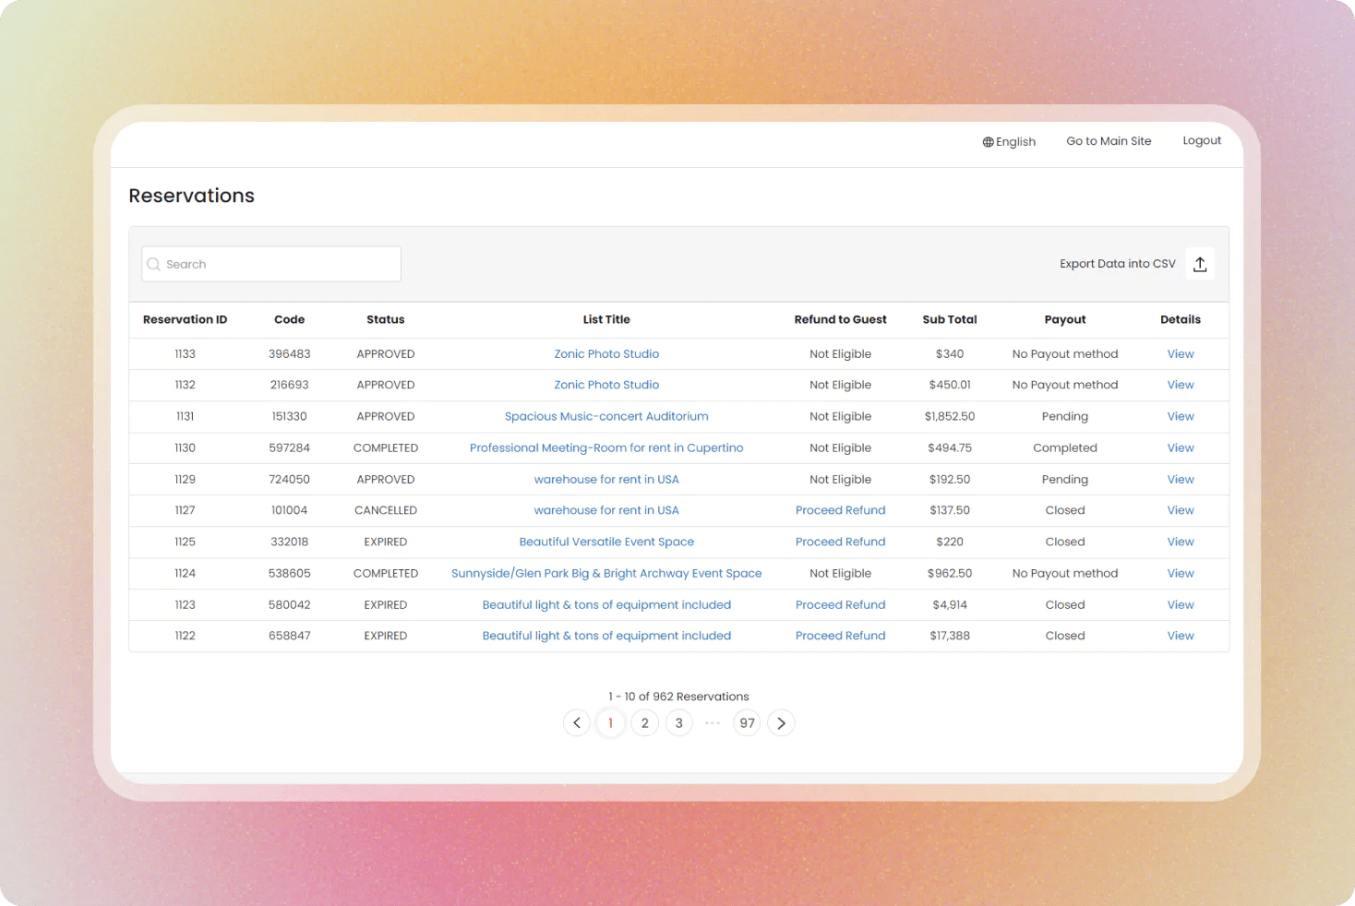Select pagination page 3
This screenshot has width=1355, height=906.
[679, 723]
